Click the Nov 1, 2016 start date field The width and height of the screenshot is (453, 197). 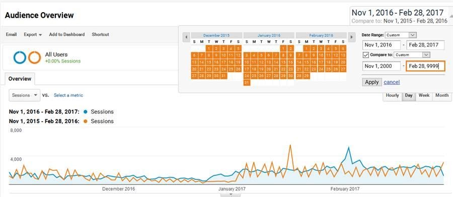(382, 45)
